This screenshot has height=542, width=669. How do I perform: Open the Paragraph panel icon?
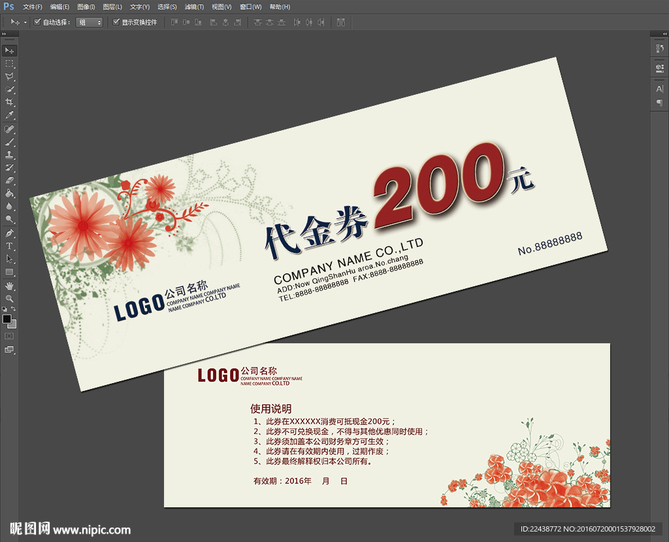(660, 103)
